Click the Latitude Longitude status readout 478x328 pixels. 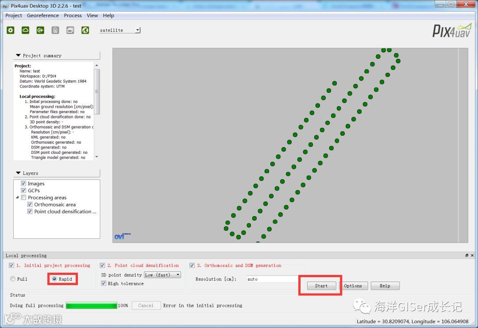pos(412,321)
